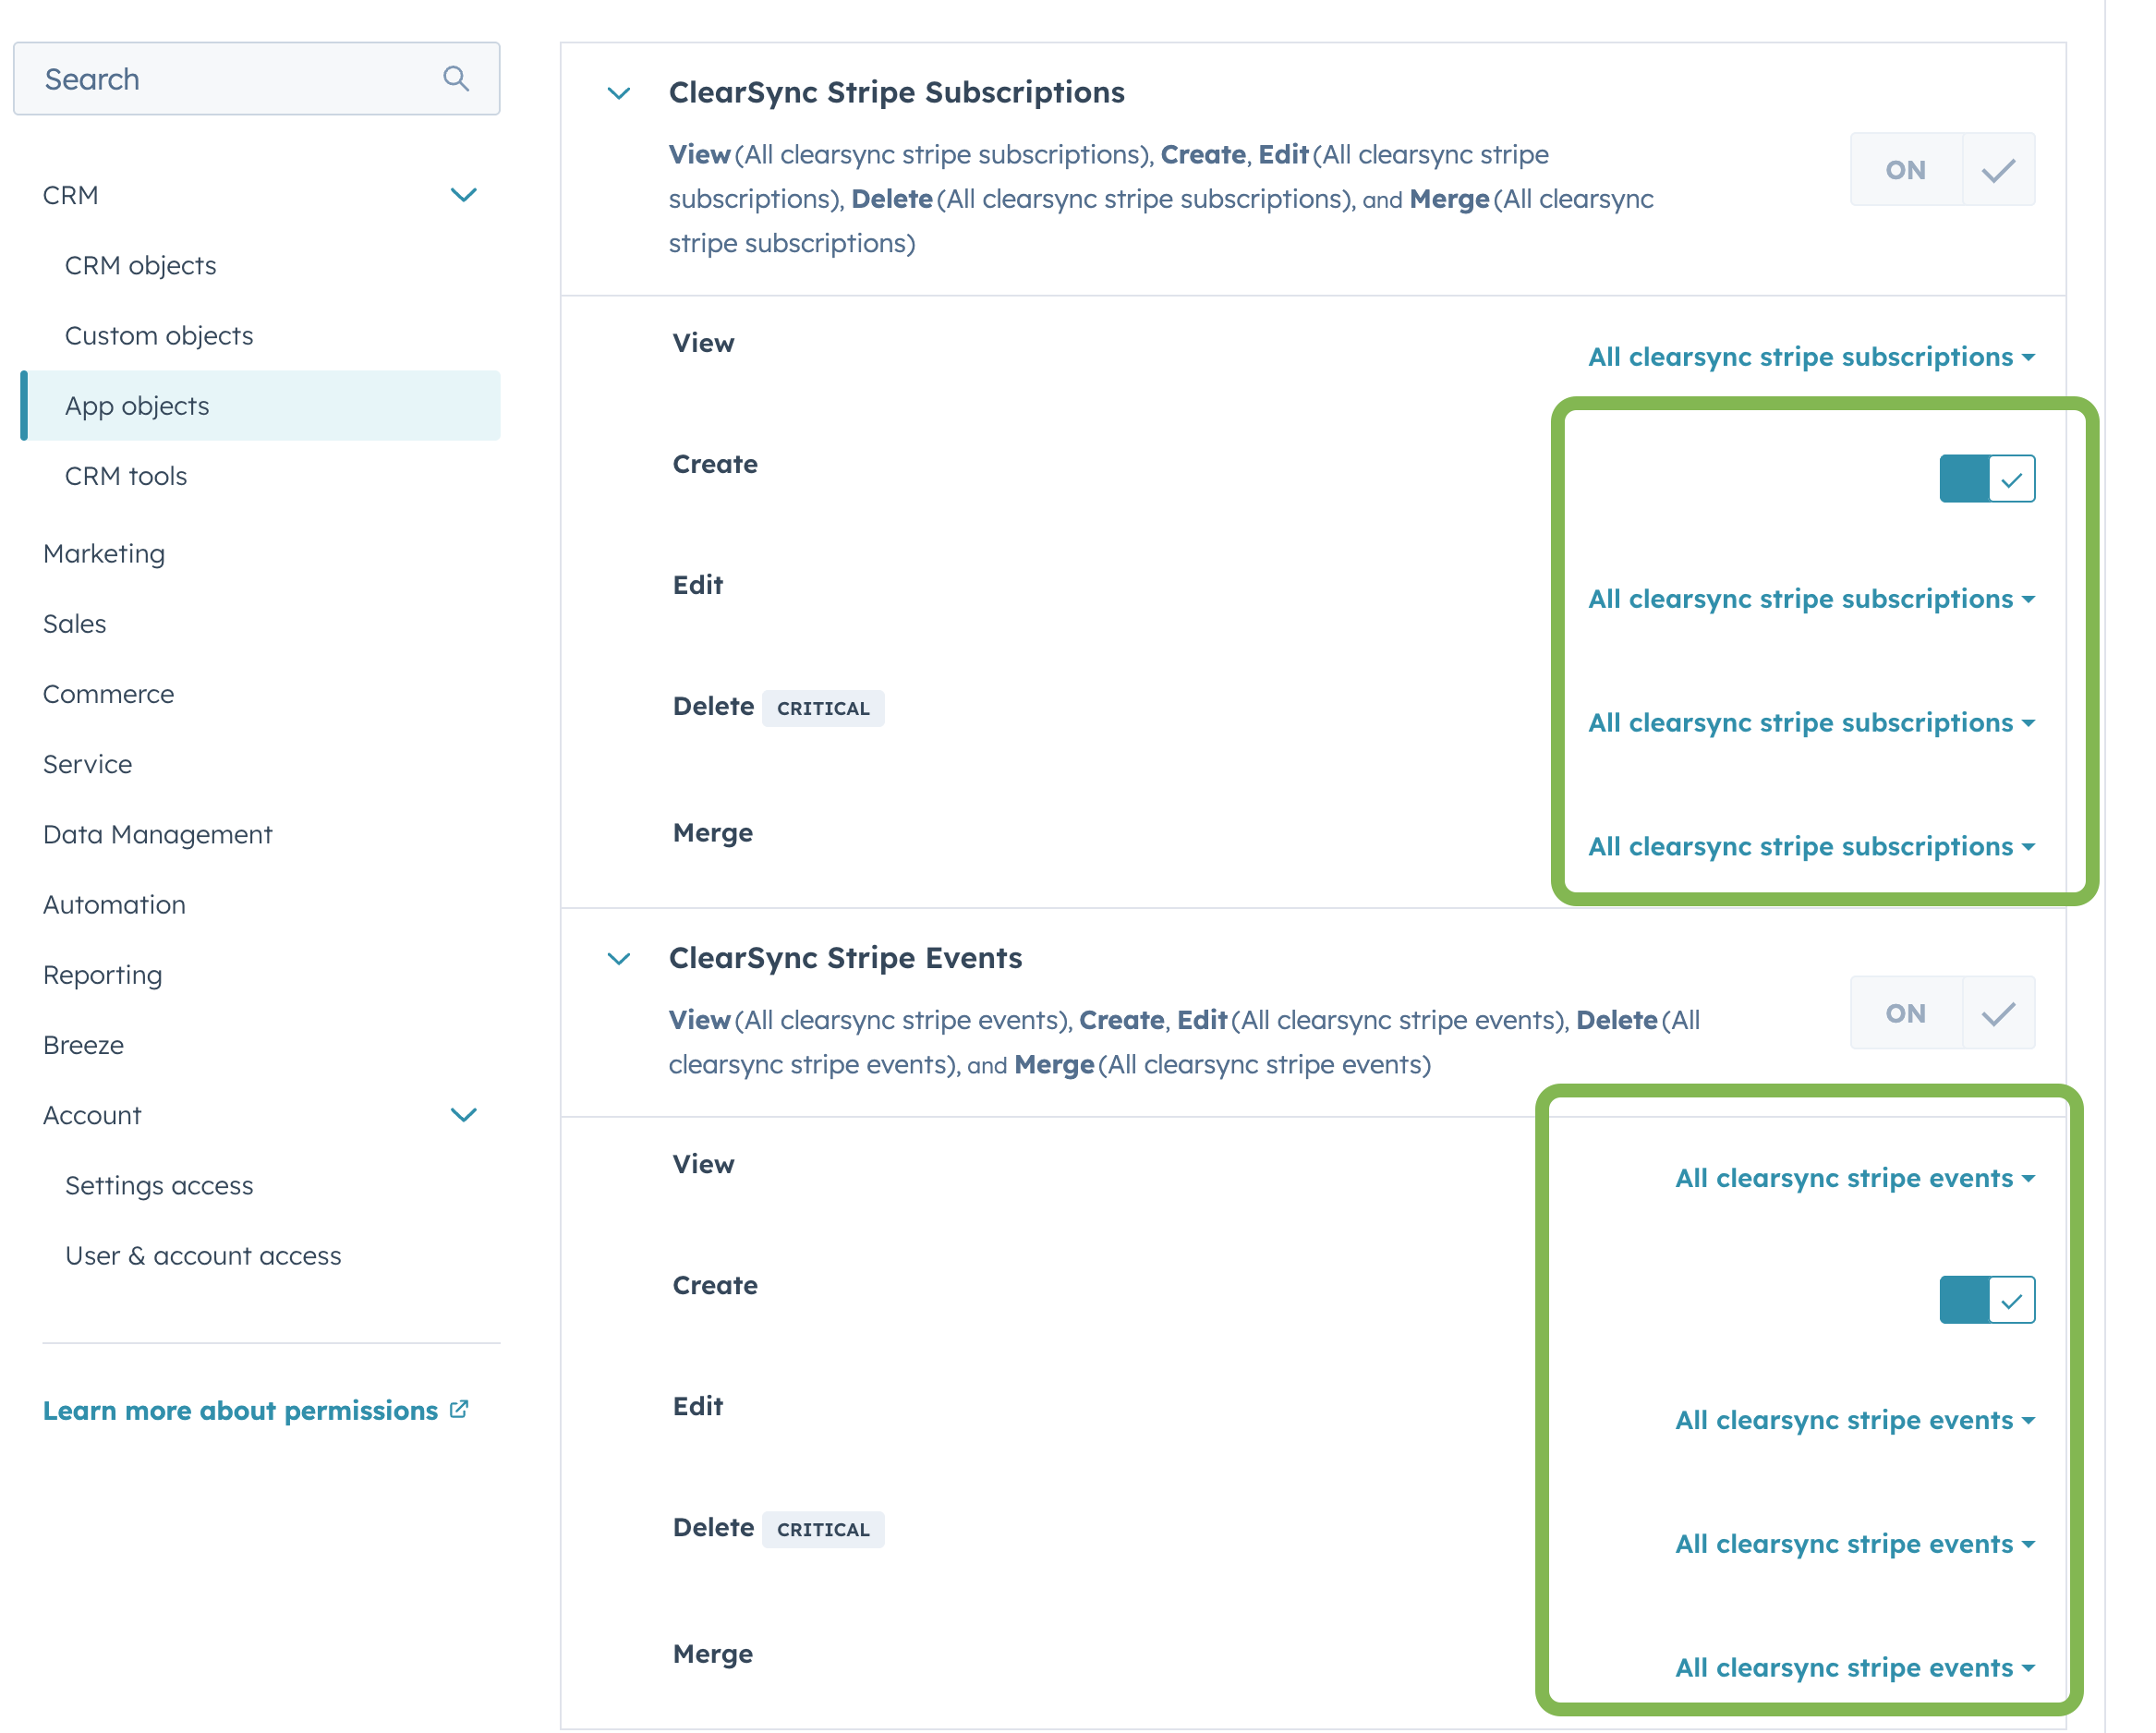Toggle Create permission for Stripe Events
This screenshot has width=2156, height=1733.
(1986, 1300)
